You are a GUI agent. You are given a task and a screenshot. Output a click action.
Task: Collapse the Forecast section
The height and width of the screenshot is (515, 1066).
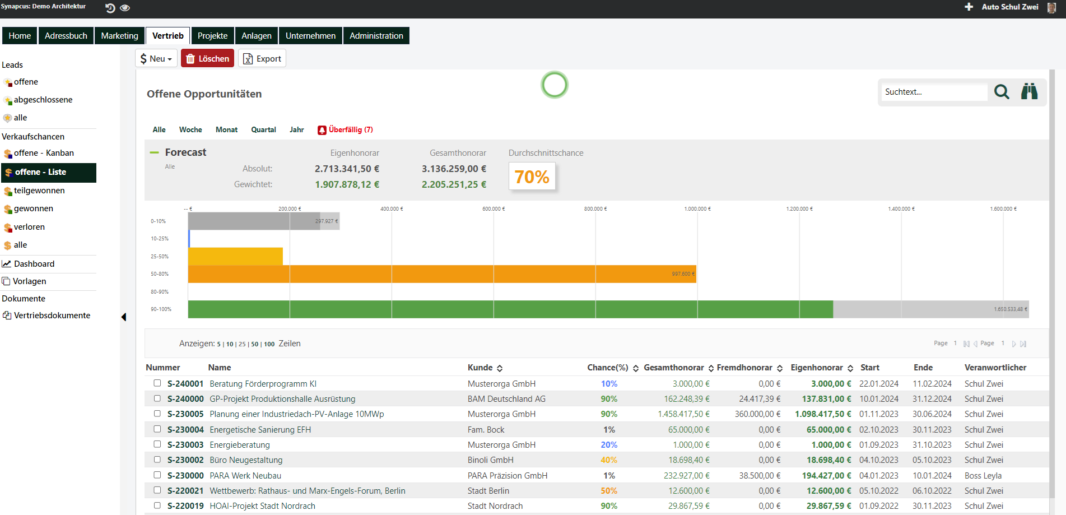click(154, 152)
